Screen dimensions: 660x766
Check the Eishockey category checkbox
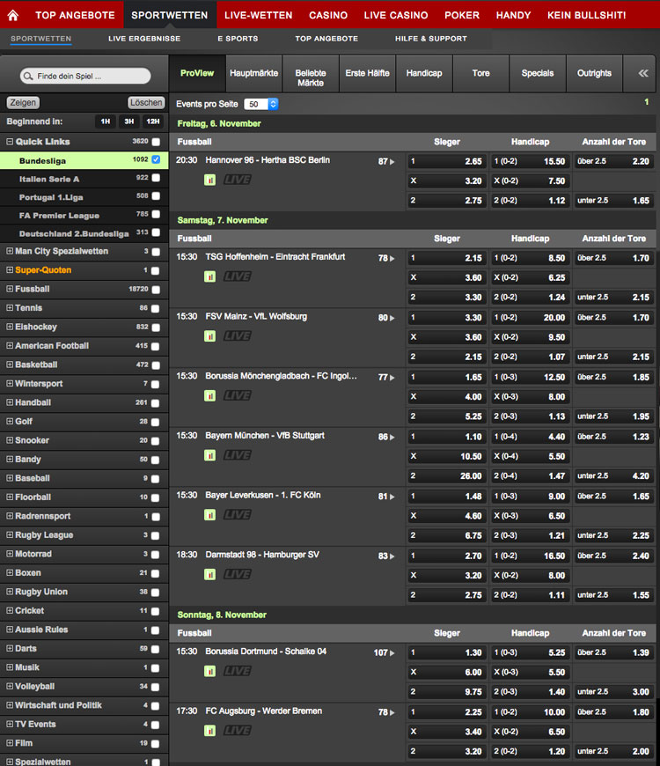[x=156, y=328]
